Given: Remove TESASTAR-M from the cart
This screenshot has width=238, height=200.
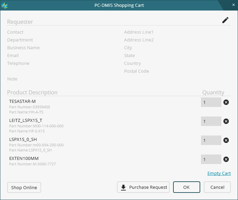Looking at the screenshot, I should point(226,102).
